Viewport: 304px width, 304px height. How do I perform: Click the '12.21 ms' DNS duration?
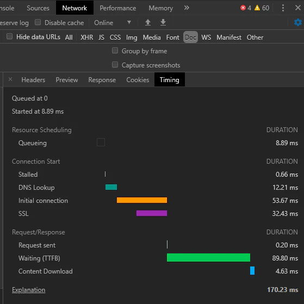(x=285, y=188)
